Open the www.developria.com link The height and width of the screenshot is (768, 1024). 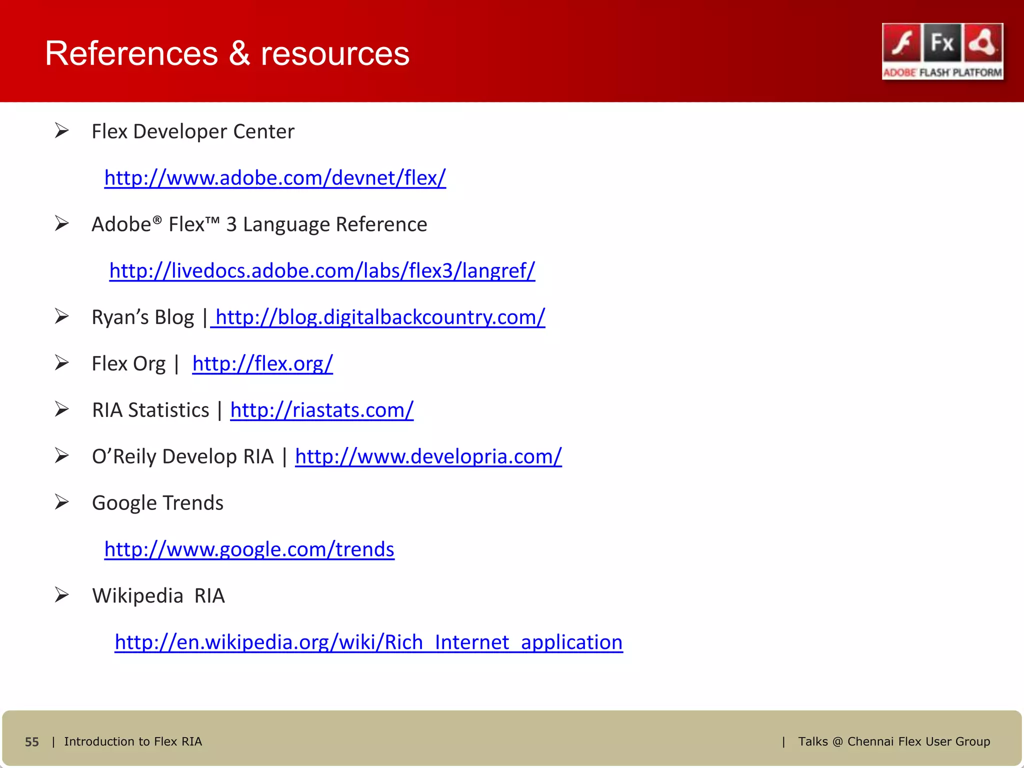428,457
